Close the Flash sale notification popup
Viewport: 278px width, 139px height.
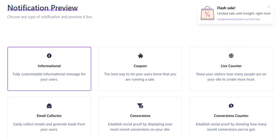(x=269, y=7)
